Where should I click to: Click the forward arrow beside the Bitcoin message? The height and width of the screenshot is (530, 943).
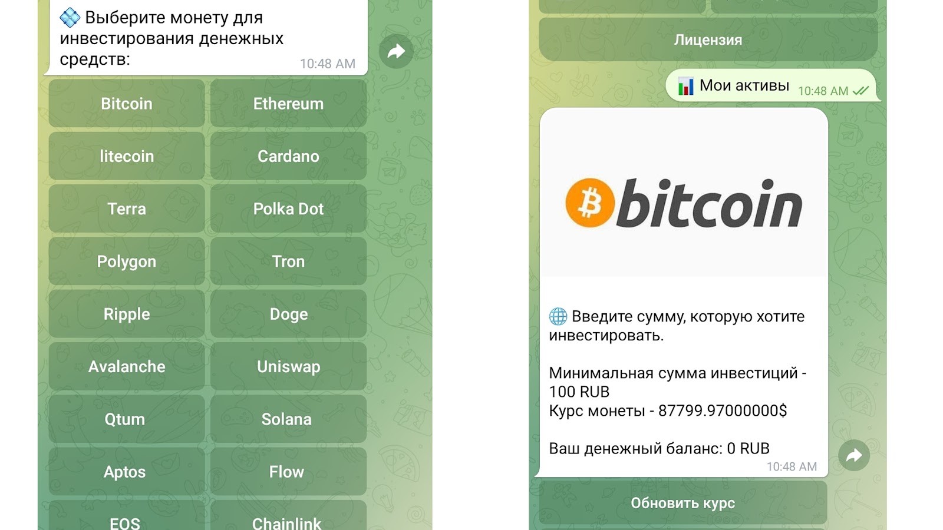point(854,455)
